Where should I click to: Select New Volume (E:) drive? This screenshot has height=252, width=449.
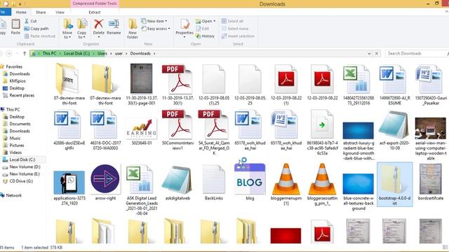(x=25, y=174)
